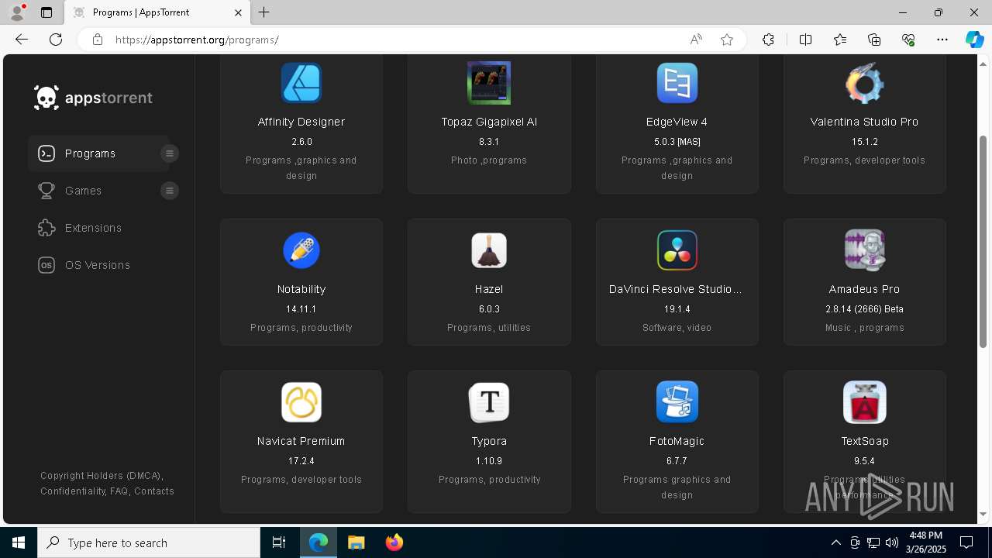Click the TextSoap title text
Screen dimensions: 992x558
click(x=865, y=441)
